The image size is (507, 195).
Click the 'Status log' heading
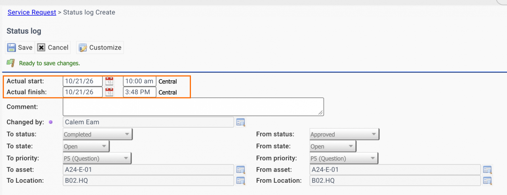coord(24,31)
